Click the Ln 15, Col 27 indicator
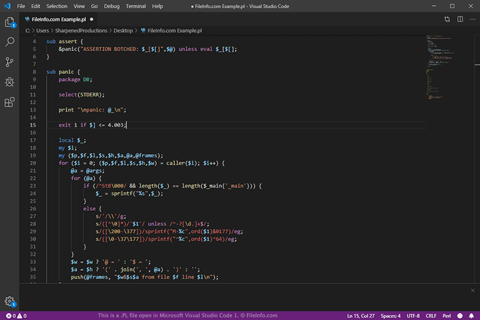 coord(363,315)
